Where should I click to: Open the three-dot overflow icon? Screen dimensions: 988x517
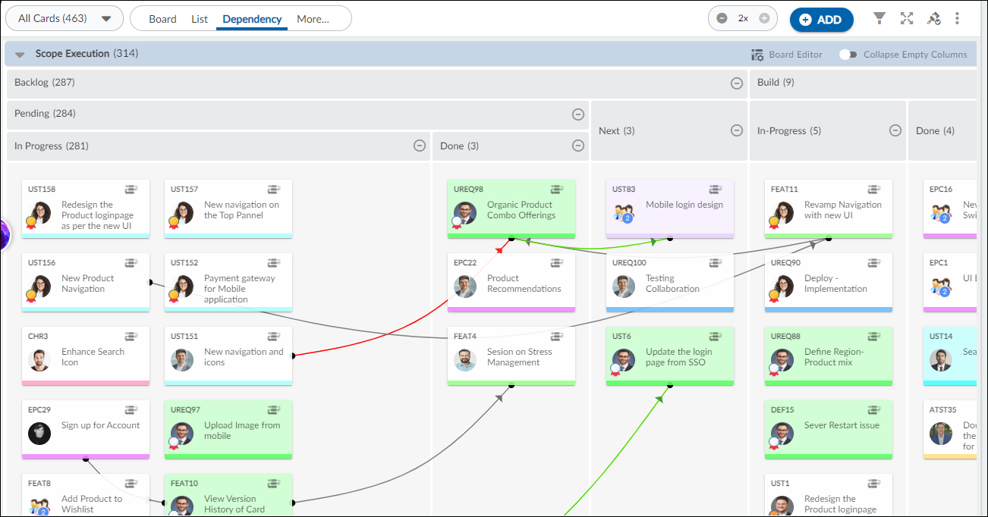pos(958,19)
